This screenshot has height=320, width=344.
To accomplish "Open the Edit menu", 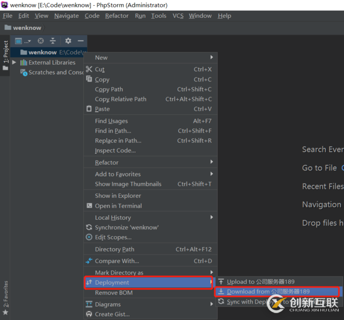I will [24, 16].
